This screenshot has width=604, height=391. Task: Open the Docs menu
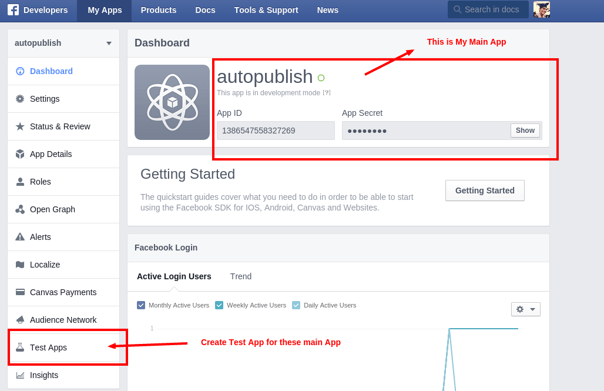click(205, 10)
